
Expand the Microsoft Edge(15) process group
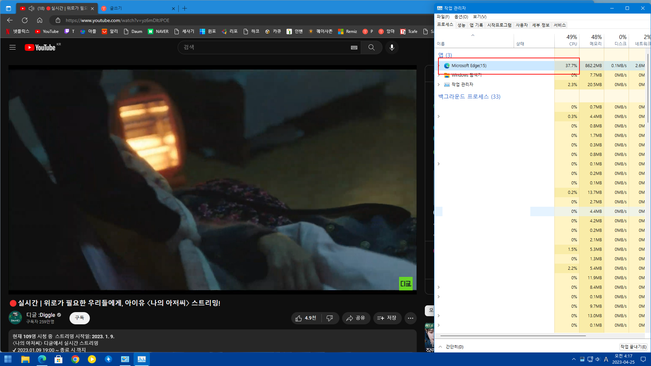439,66
